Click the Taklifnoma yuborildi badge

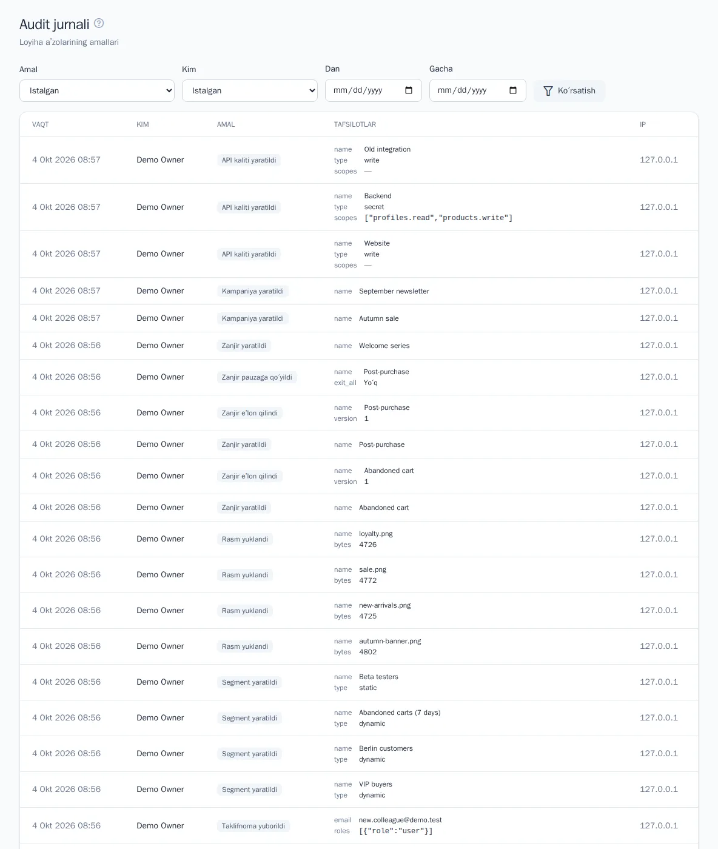tap(253, 826)
